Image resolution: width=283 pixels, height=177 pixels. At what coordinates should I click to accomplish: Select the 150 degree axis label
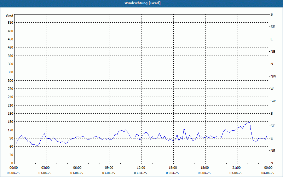(11, 122)
